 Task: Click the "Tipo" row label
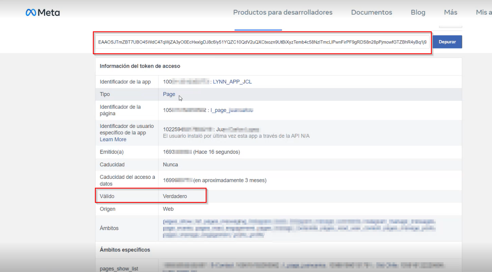(x=105, y=94)
